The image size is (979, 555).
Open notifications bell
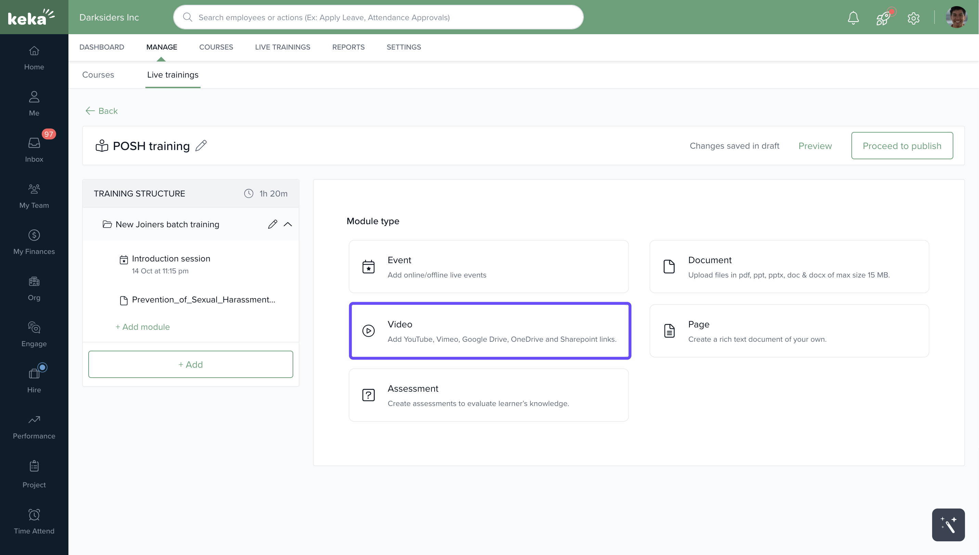[x=853, y=17]
